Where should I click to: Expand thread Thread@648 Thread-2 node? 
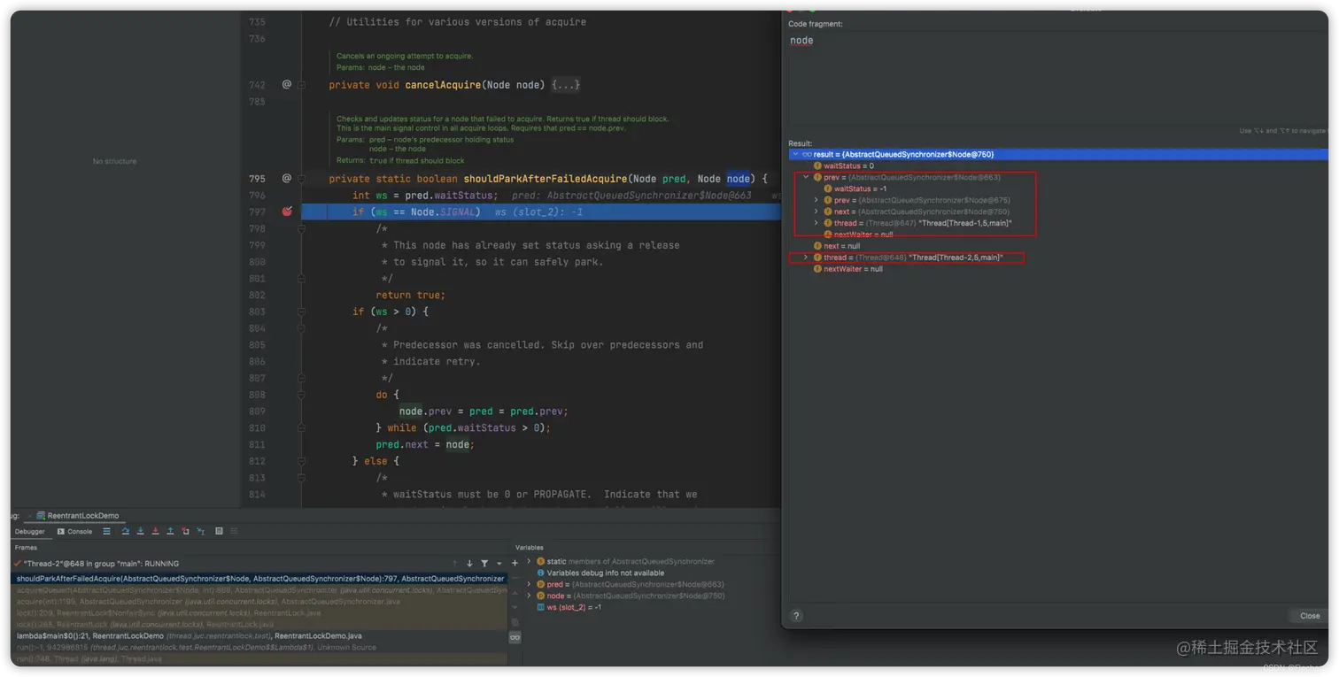pos(806,258)
